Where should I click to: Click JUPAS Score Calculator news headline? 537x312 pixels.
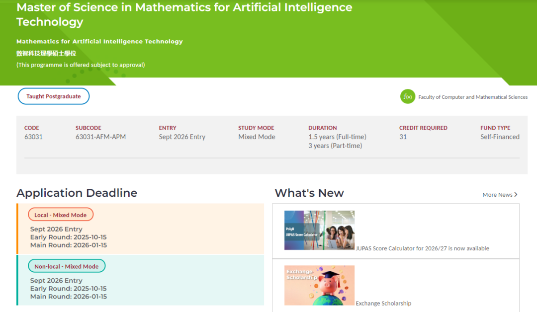point(423,248)
